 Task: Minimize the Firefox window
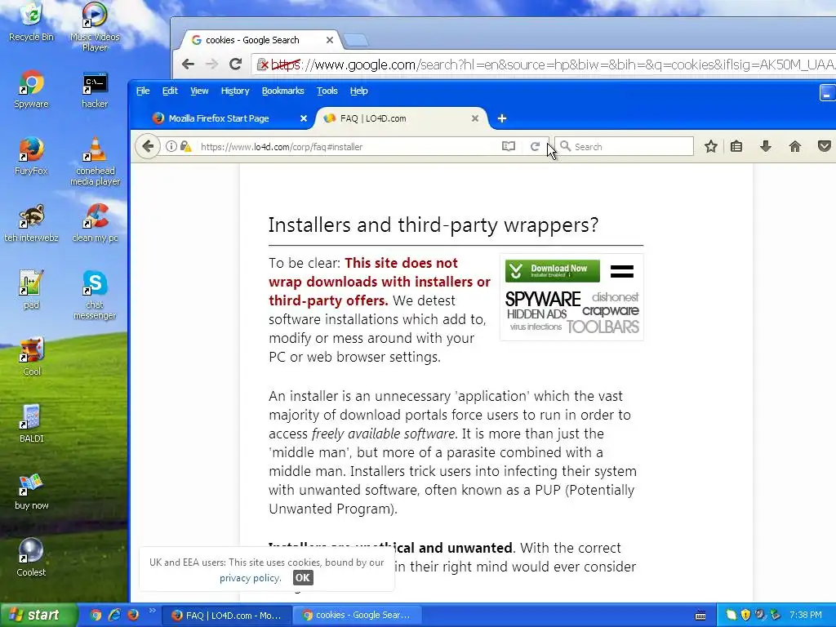point(827,93)
